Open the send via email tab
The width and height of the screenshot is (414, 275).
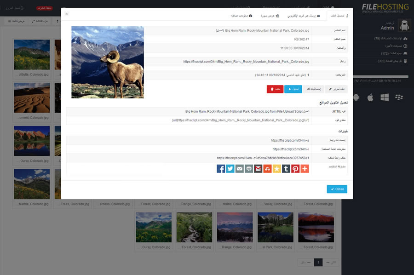click(304, 16)
